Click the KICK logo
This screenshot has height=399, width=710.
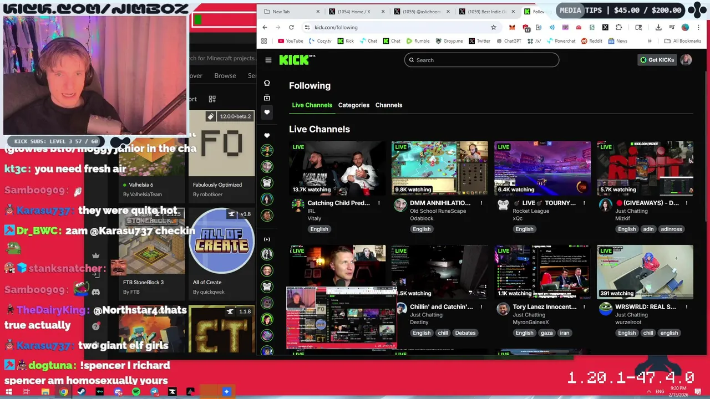coord(297,60)
